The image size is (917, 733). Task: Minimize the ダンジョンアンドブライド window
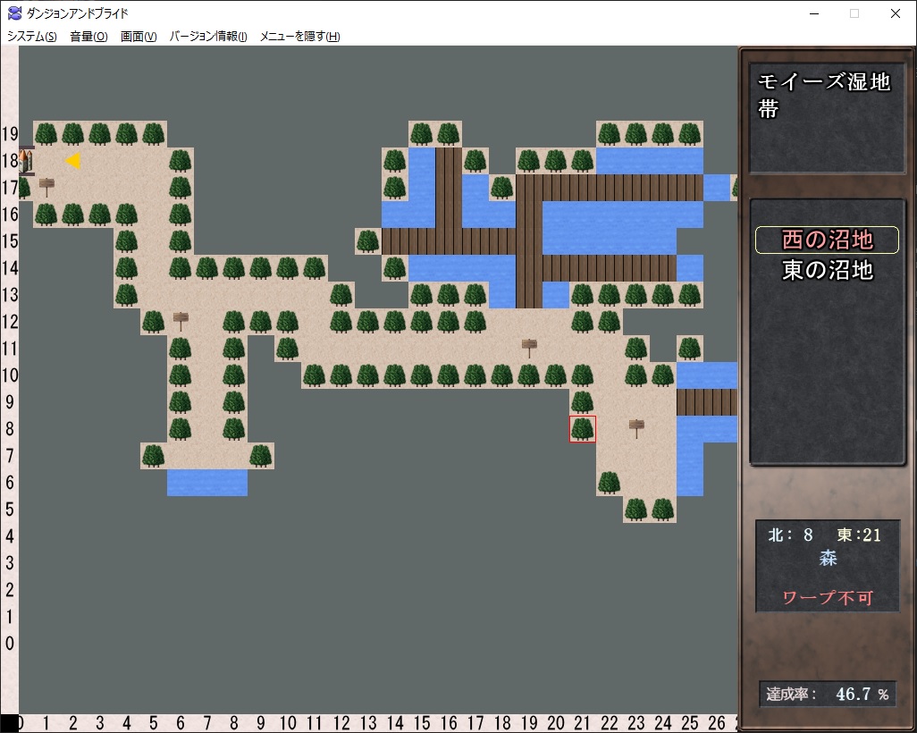[x=815, y=13]
